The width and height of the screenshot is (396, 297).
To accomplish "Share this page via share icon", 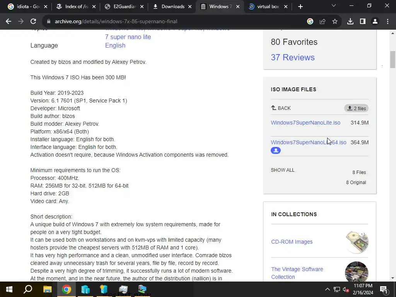I will click(323, 22).
